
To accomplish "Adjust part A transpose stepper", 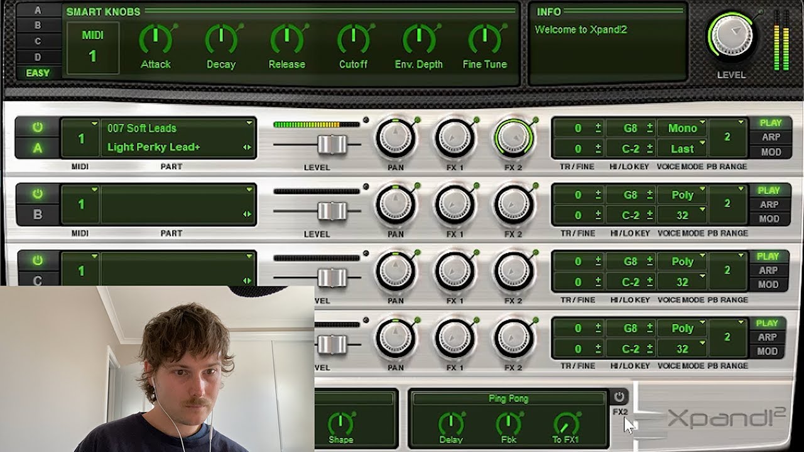I will [x=598, y=128].
